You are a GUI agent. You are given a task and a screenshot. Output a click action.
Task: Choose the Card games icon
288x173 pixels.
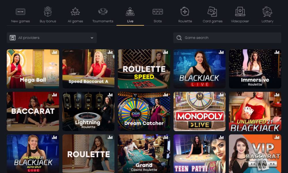tap(212, 12)
